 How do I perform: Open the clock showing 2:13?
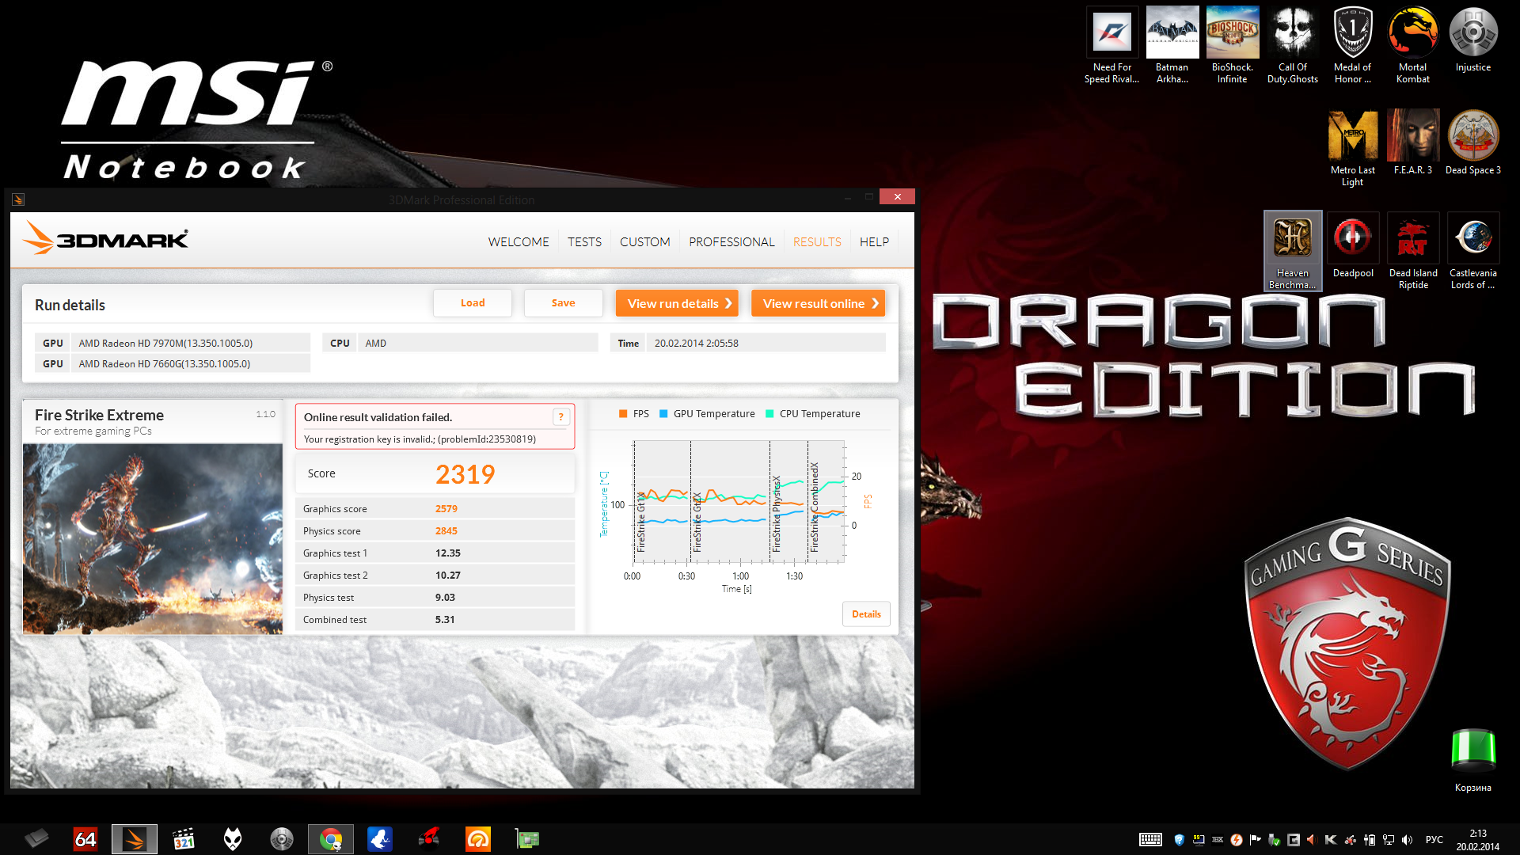[1477, 840]
